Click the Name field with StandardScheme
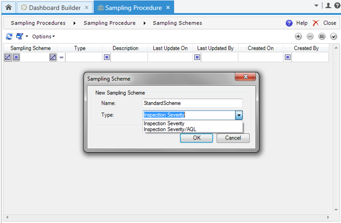 (192, 103)
